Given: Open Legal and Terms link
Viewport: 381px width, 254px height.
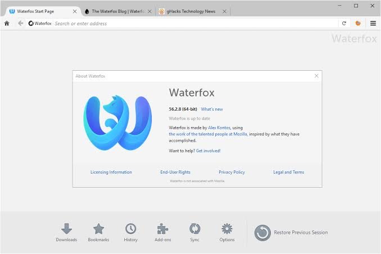Looking at the screenshot, I should point(289,172).
